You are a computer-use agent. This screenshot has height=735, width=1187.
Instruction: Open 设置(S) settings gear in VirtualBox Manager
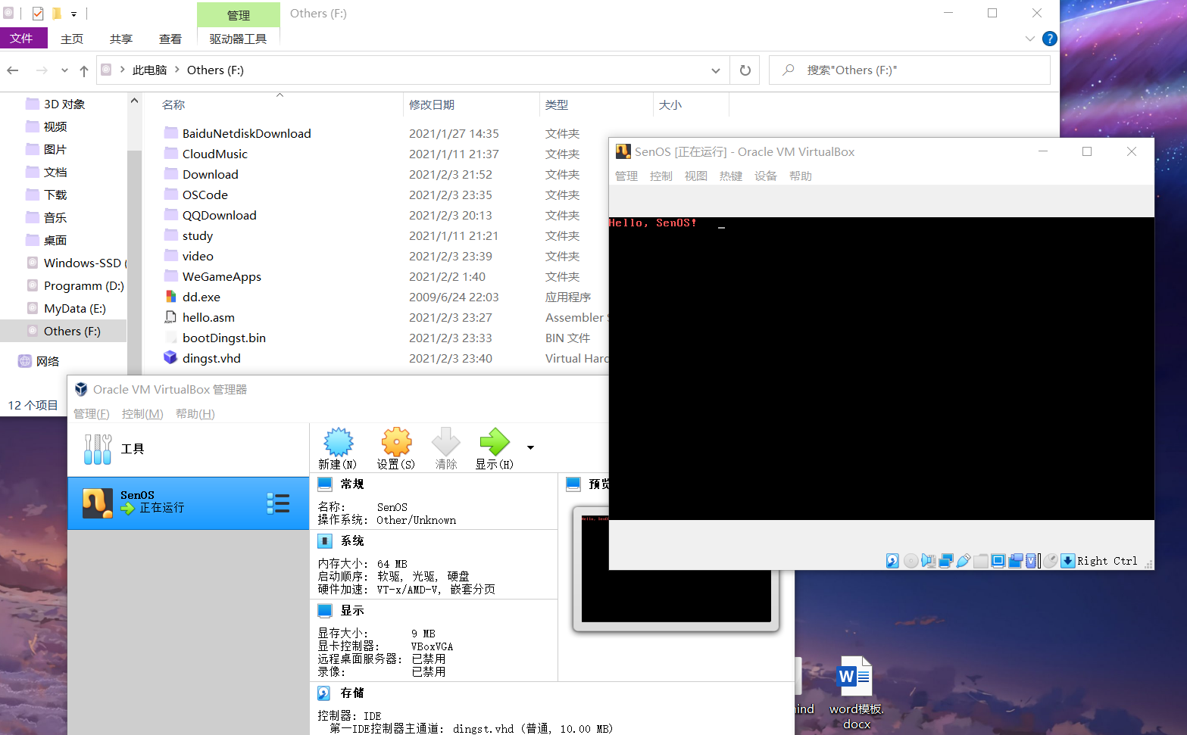pyautogui.click(x=396, y=442)
